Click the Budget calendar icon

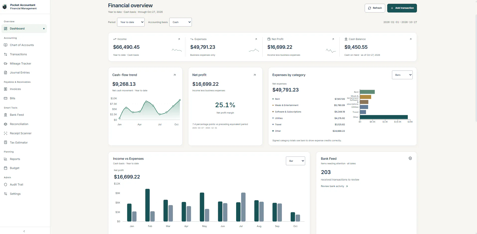tap(6, 168)
